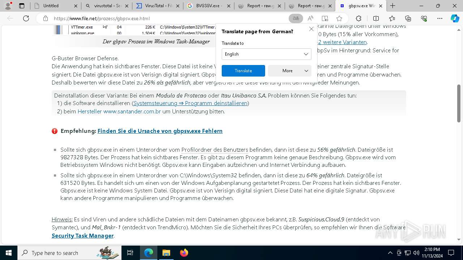Image resolution: width=463 pixels, height=260 pixels.
Task: Click the Profilordner des Benutzers term
Action: click(215, 149)
